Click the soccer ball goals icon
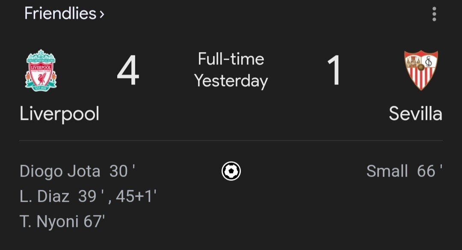The width and height of the screenshot is (462, 250). point(231,171)
